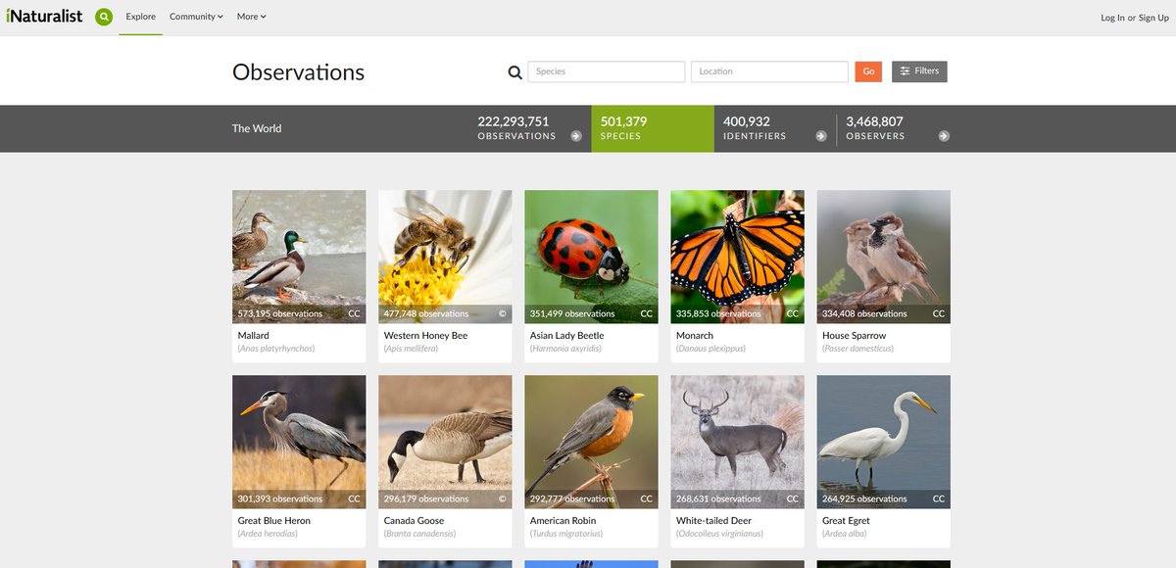
Task: Focus the Species search field
Action: [607, 71]
